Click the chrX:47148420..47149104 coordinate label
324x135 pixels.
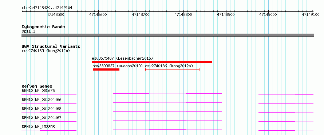(47, 8)
